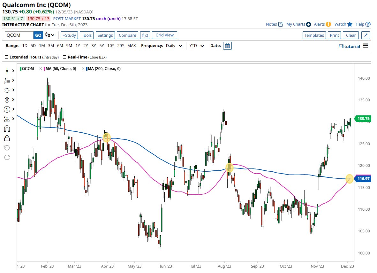Expand the measure tool submenu arrow
The image size is (377, 273).
coord(13,99)
